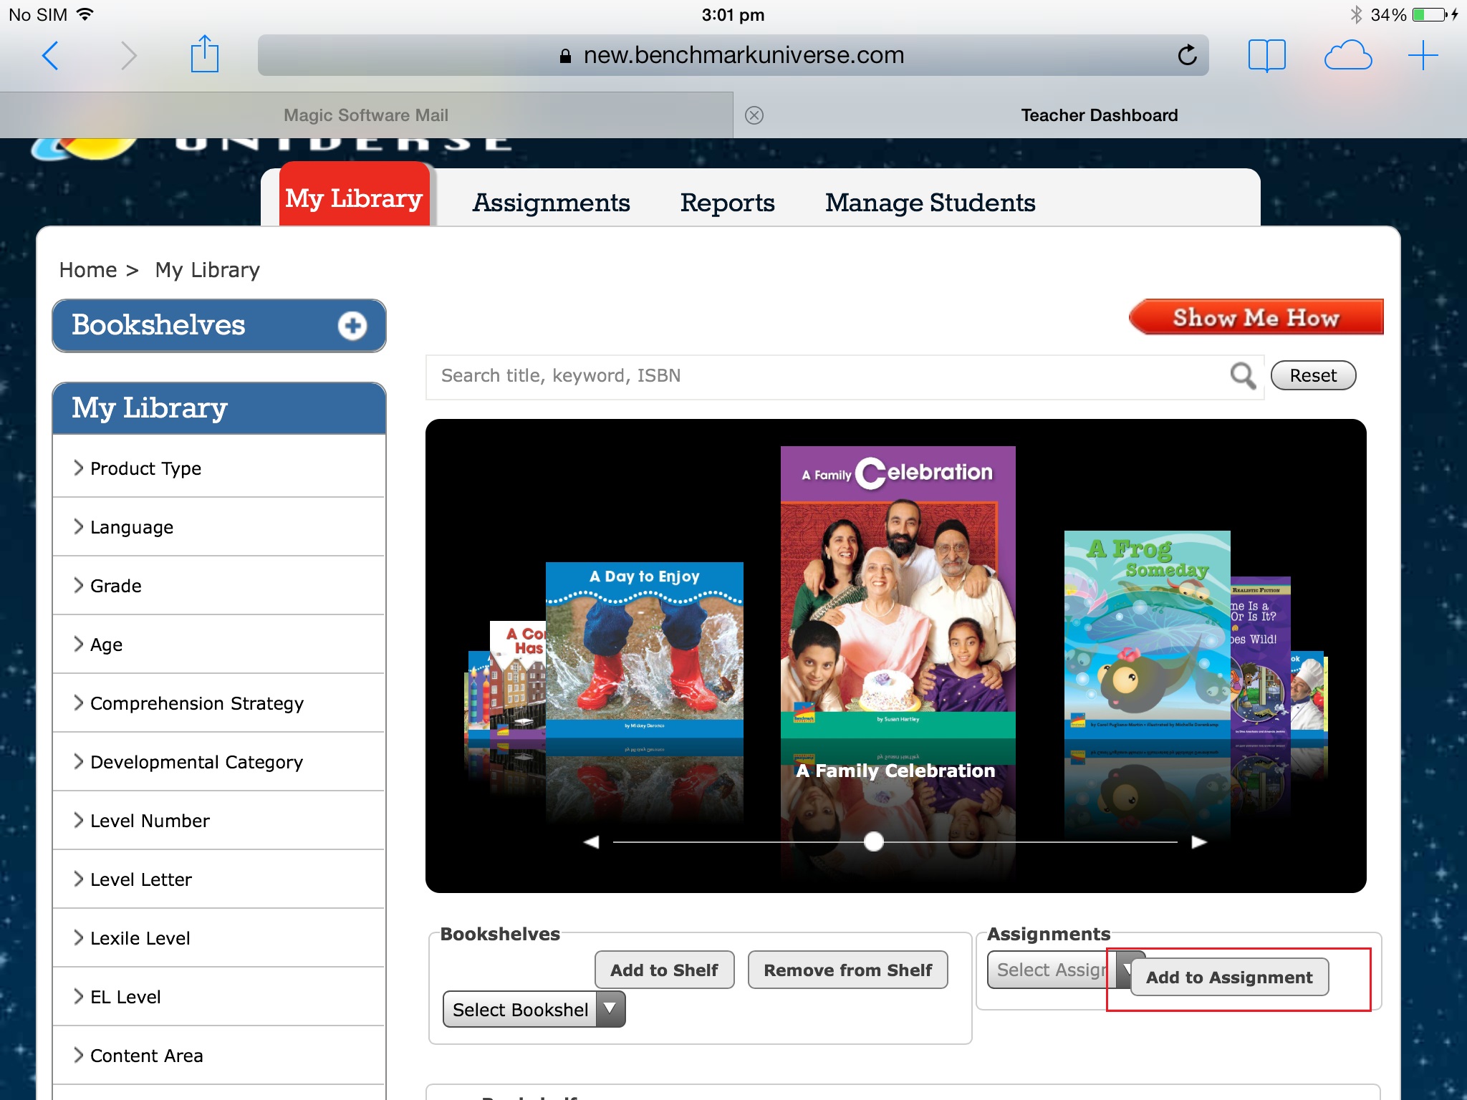Open iCloud tabs cloud icon
The image size is (1467, 1100).
(1347, 56)
